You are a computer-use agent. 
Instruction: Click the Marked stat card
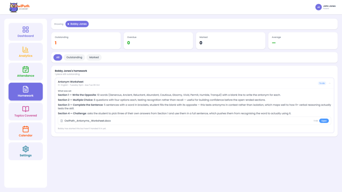(x=230, y=41)
